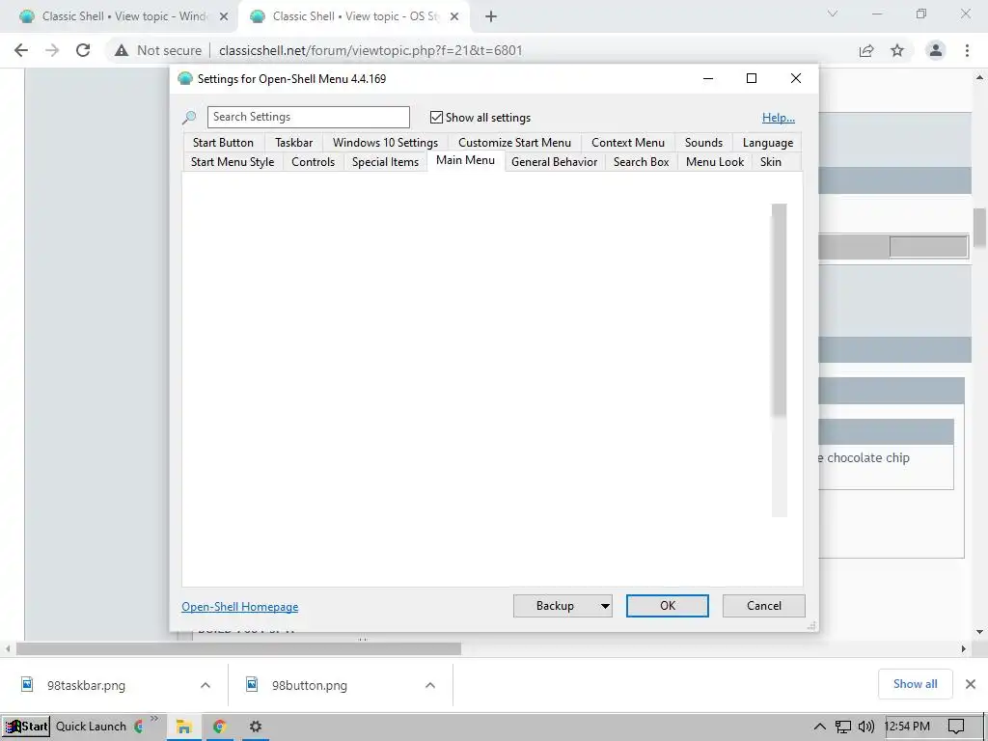Screen dimensions: 988x741
Task: Select the Main Menu tab
Action: point(466,160)
